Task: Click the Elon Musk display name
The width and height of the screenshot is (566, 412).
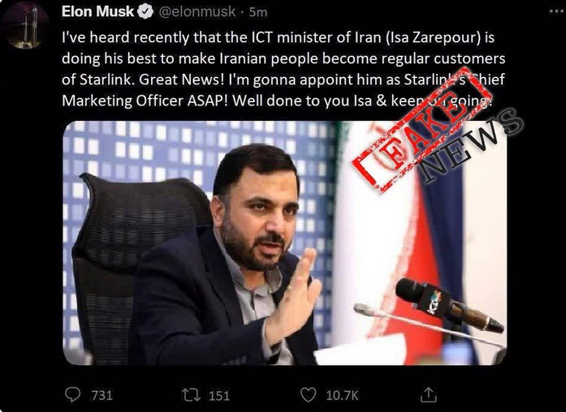Action: click(97, 12)
